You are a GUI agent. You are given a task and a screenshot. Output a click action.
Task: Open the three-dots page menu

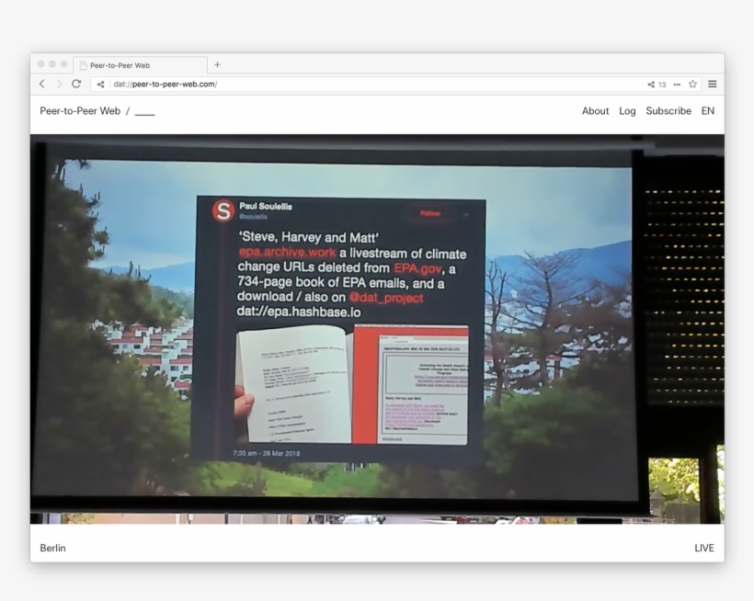point(677,85)
